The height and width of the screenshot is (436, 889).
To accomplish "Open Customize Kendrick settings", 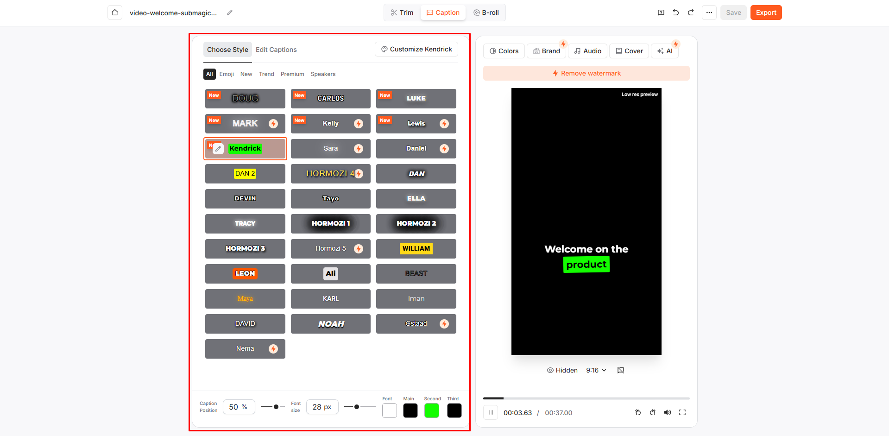I will (416, 49).
